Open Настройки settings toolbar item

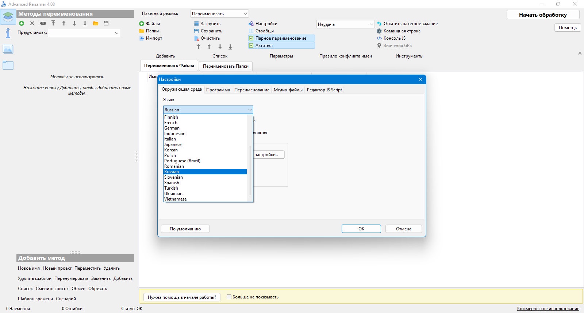point(263,24)
